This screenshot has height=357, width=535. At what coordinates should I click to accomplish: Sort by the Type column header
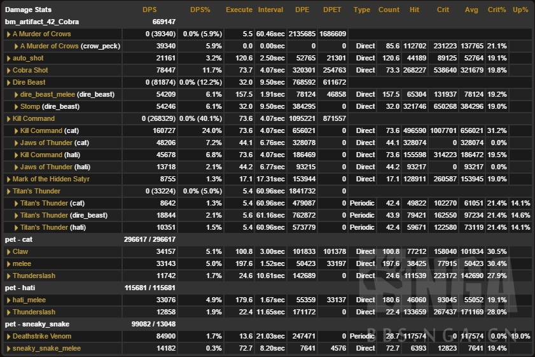[362, 10]
